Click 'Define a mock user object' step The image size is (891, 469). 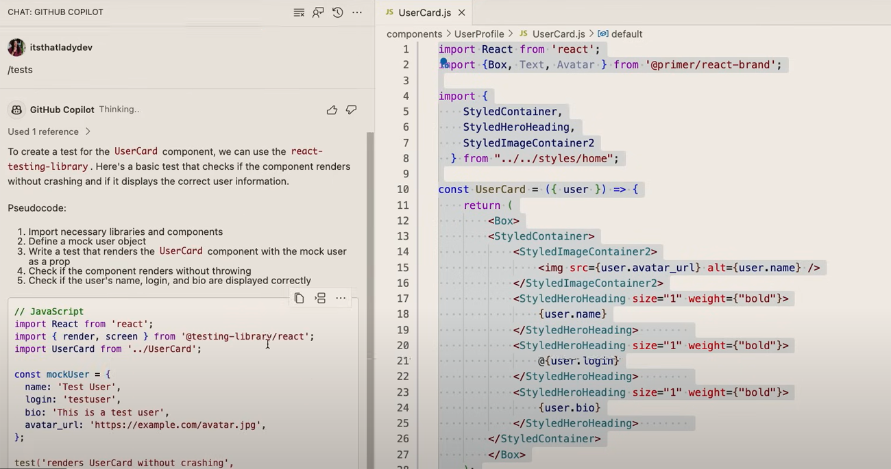[x=87, y=241]
